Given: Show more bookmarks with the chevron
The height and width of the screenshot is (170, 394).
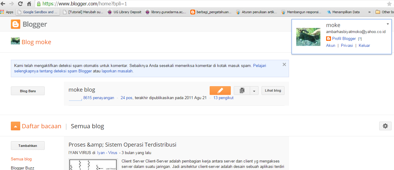Looking at the screenshot, I should click(370, 12).
